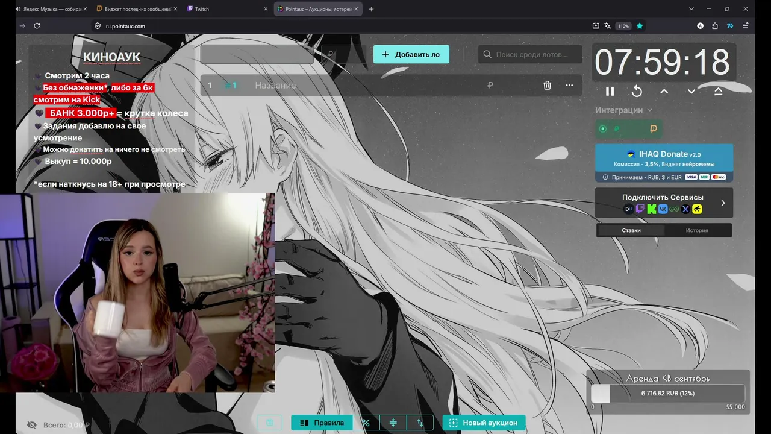The image size is (771, 434).
Task: Pause the auction countdown timer
Action: 610,91
